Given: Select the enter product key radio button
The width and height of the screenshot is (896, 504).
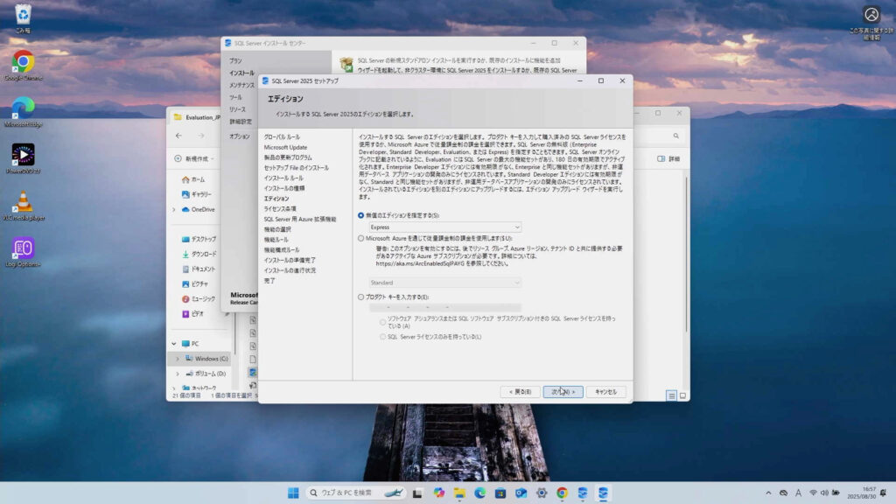Looking at the screenshot, I should click(360, 297).
